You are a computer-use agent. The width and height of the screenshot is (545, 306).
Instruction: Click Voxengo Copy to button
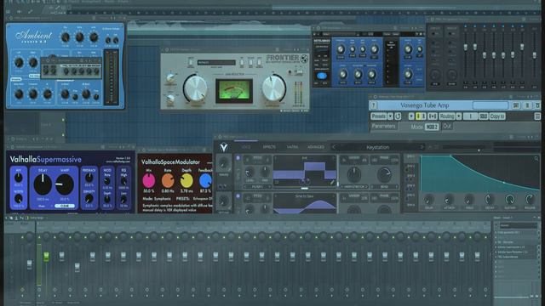[x=497, y=116]
